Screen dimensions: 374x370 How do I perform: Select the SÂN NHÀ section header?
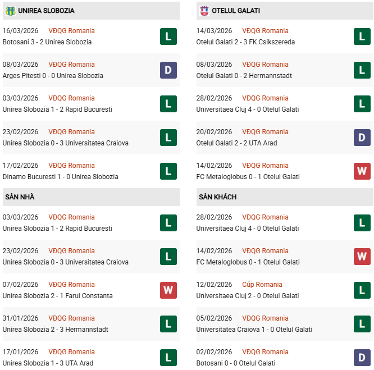(x=20, y=197)
